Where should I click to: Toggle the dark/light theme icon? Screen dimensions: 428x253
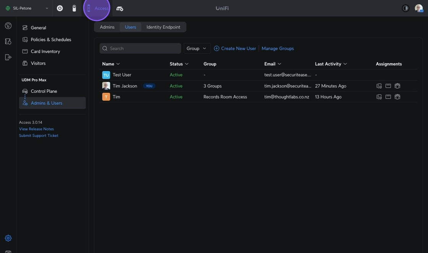pos(405,8)
